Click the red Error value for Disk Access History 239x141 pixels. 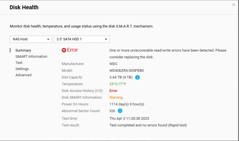pyautogui.click(x=113, y=91)
